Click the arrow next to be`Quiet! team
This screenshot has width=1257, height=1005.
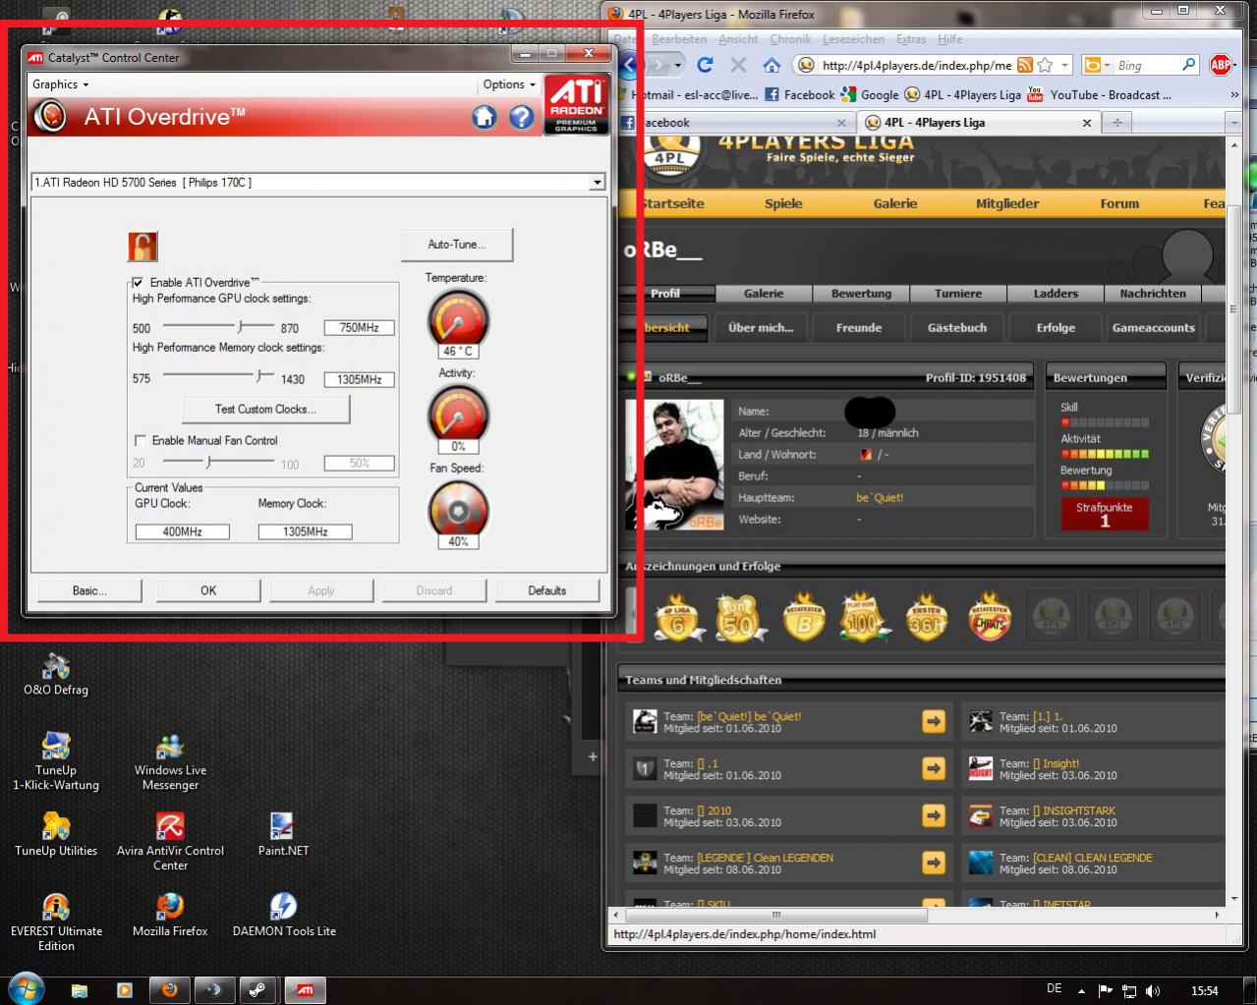[x=934, y=722]
